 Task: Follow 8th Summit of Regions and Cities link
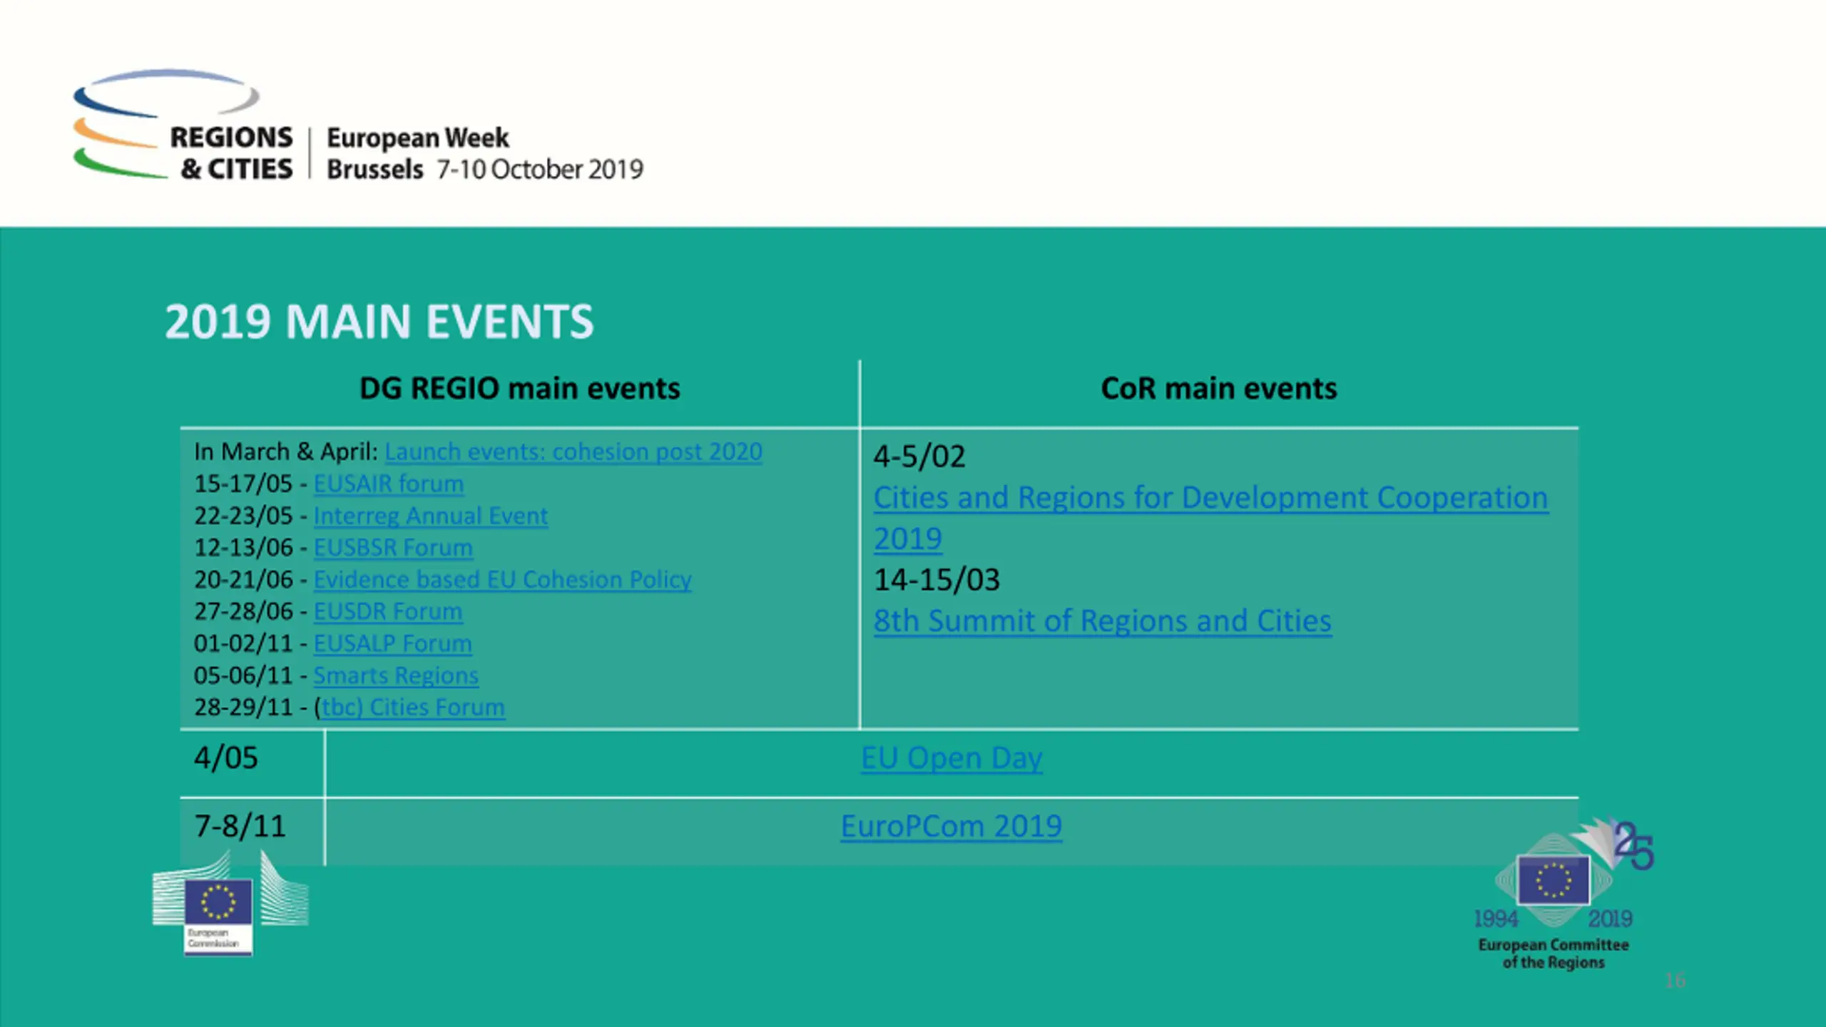pos(1103,621)
